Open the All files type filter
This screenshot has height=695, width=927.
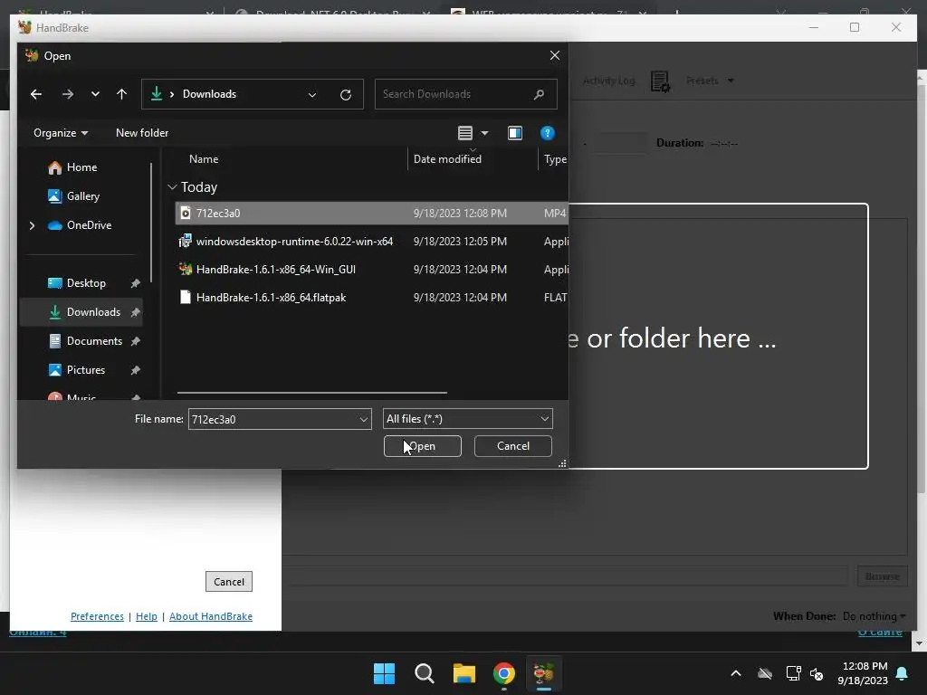click(x=468, y=419)
